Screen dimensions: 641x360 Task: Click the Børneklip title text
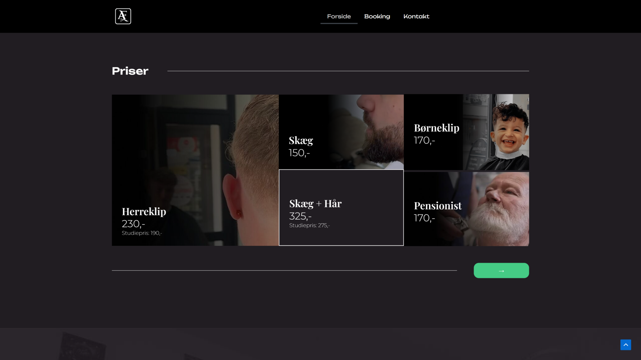[437, 128]
